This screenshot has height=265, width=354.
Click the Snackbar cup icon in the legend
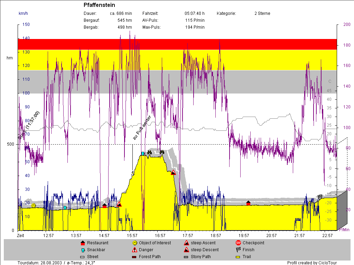click(x=82, y=250)
